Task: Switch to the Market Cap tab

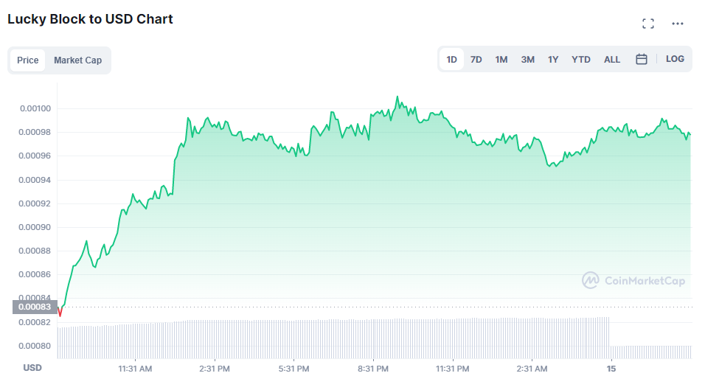Action: click(x=77, y=60)
